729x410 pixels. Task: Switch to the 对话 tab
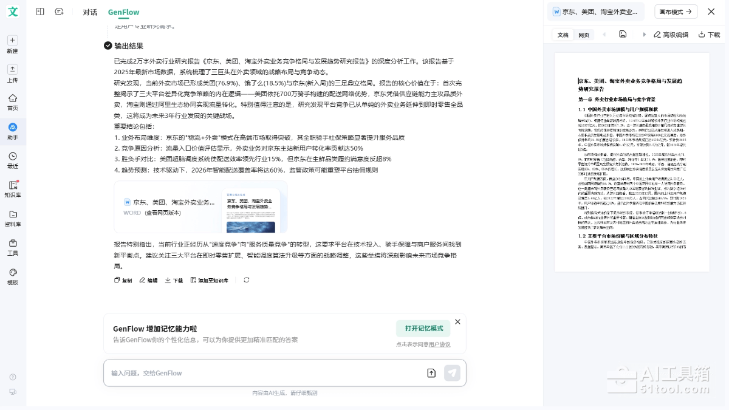(90, 12)
